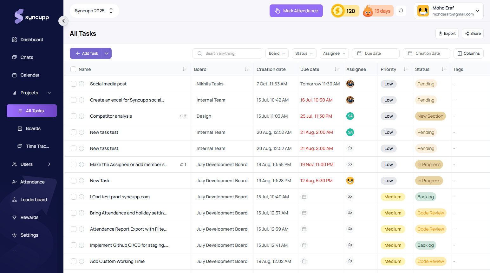Screen dimensions: 490x273
Task: Click the Share button
Action: coord(473,34)
